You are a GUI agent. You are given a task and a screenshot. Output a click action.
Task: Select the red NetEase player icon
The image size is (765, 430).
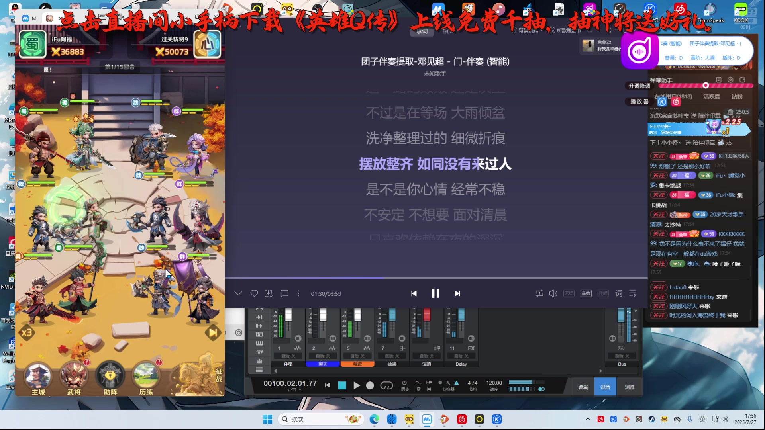676,102
